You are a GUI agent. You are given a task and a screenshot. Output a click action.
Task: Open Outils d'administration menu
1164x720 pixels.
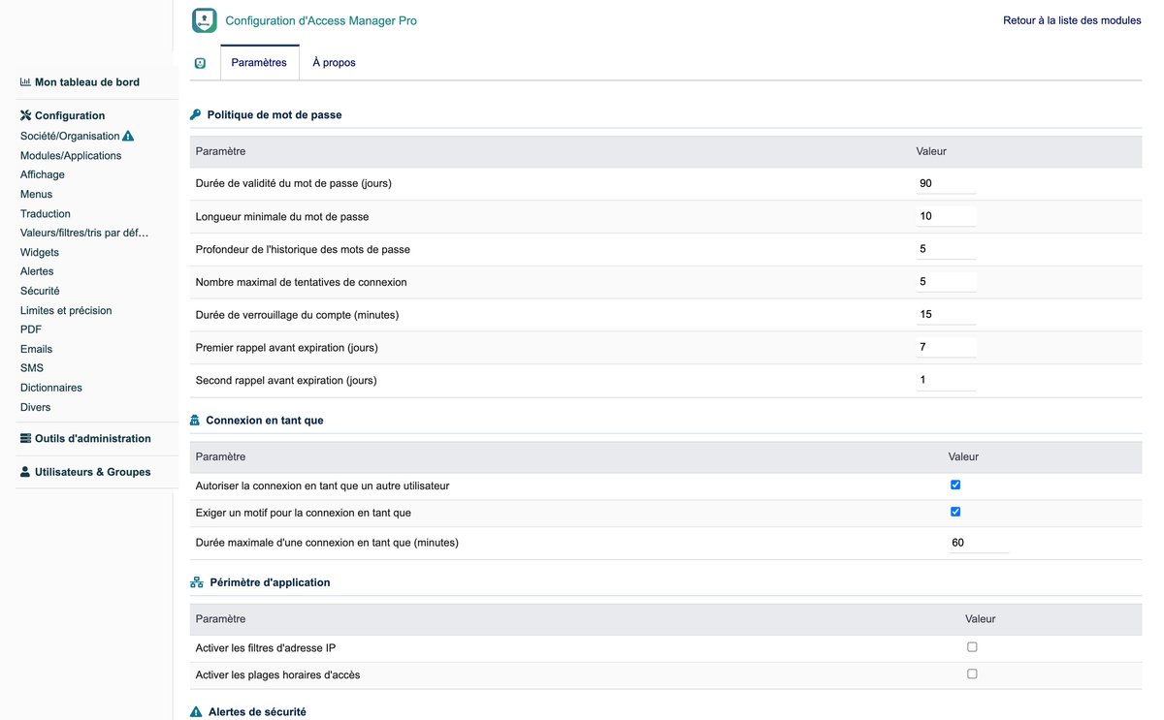93,438
